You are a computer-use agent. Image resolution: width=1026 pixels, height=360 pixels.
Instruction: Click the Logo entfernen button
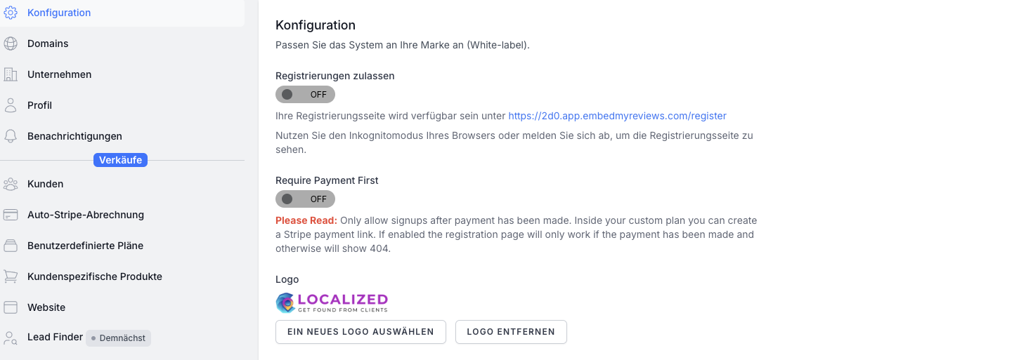click(x=511, y=332)
